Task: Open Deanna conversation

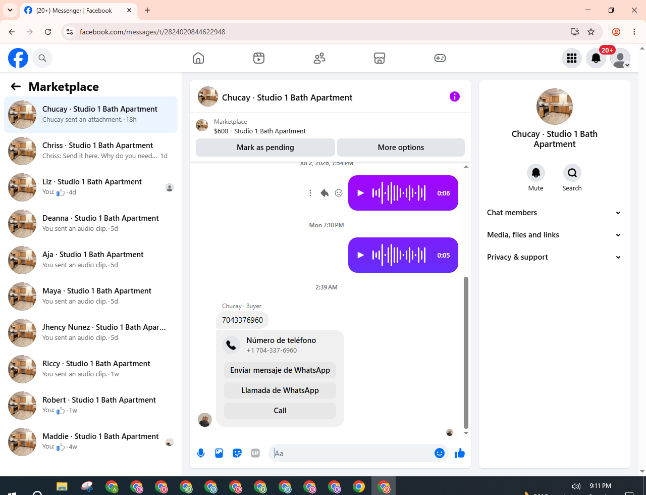Action: 91,224
